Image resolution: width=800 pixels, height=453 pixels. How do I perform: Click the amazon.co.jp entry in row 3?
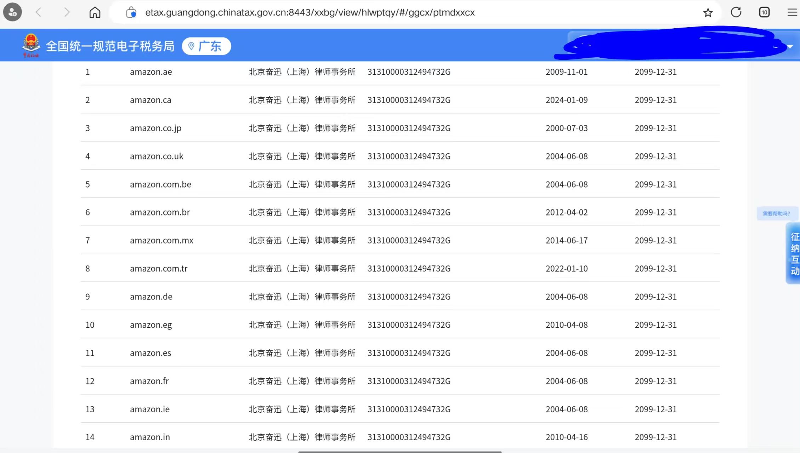155,128
